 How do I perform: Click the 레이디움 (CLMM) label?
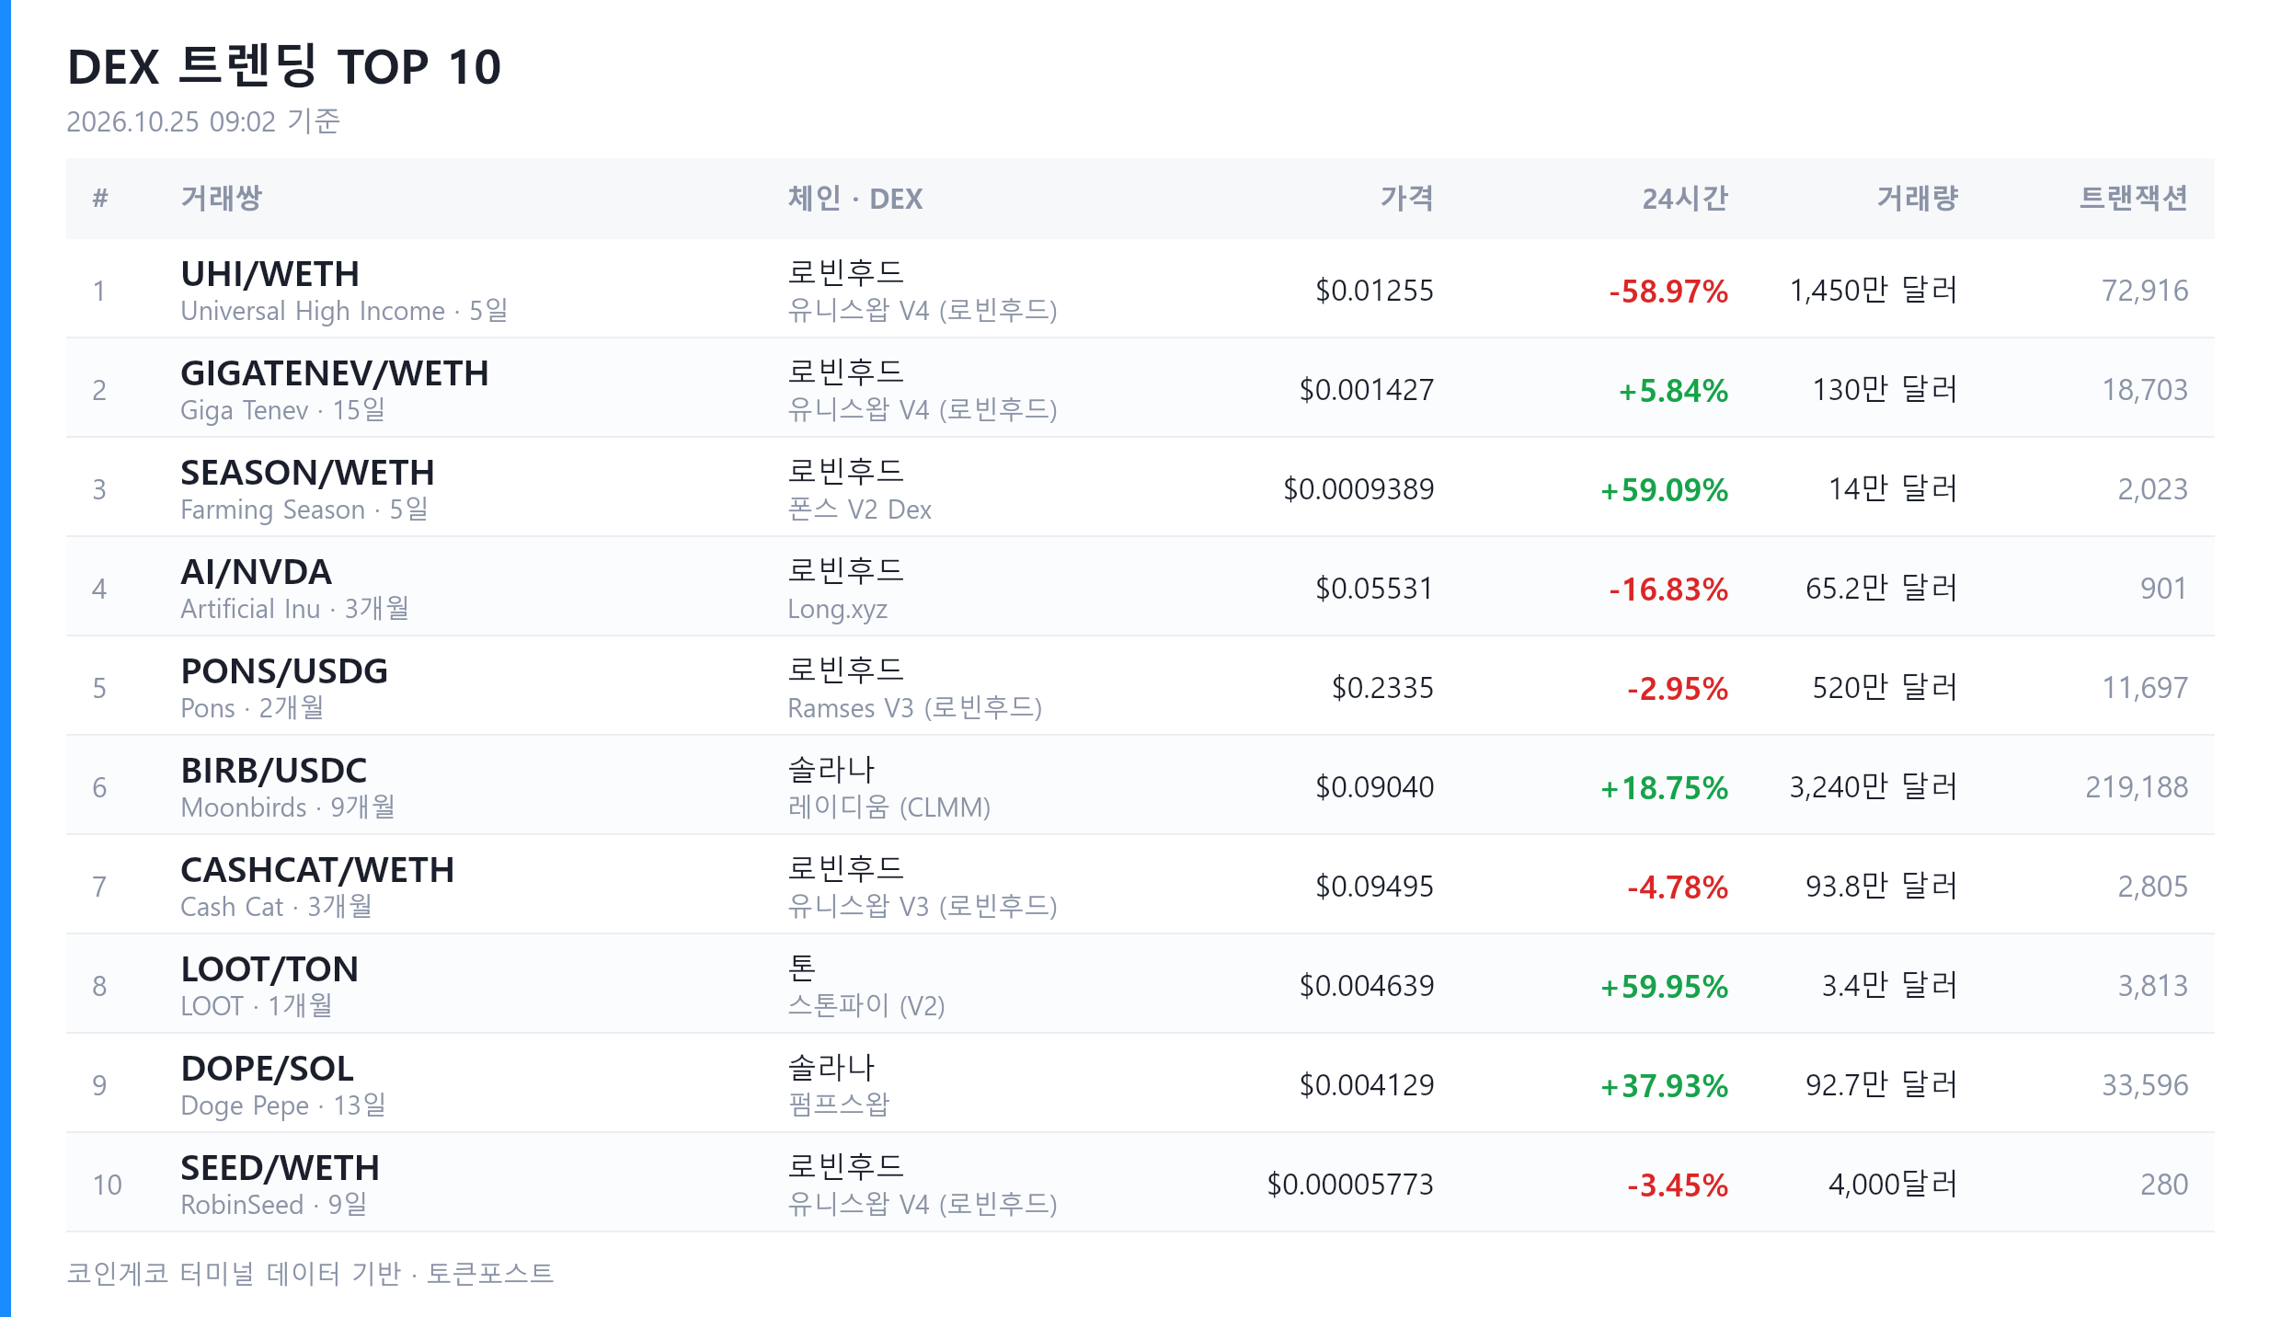[888, 807]
